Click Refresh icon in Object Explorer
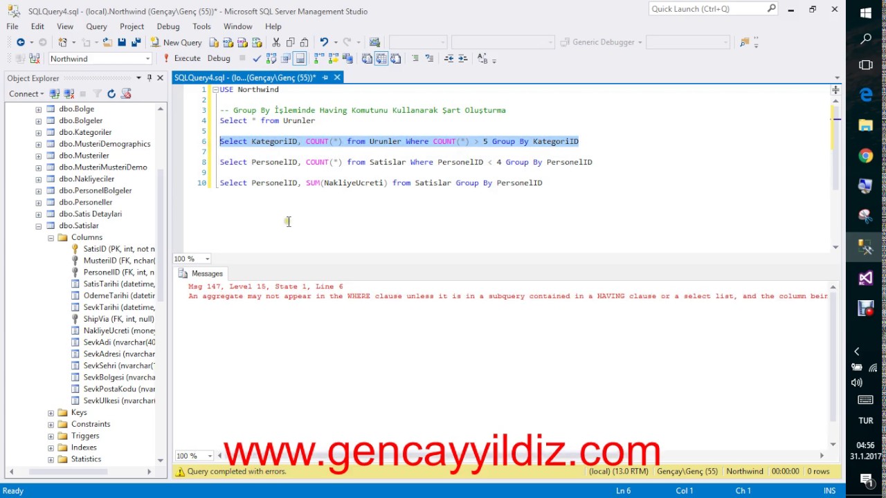 click(x=111, y=93)
